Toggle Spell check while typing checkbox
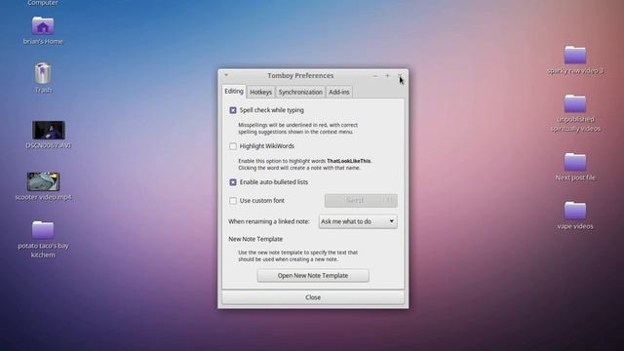The image size is (624, 351). click(233, 110)
